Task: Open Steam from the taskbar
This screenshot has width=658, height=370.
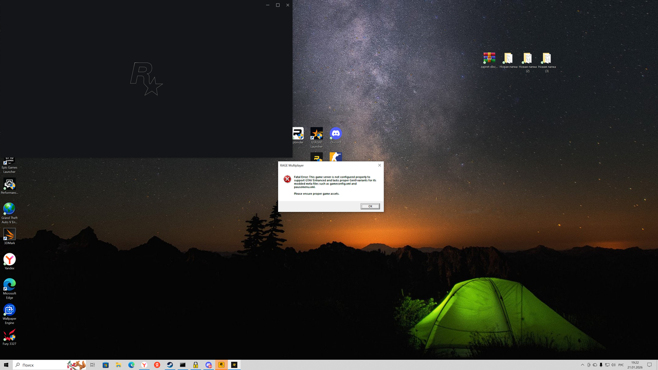Action: tap(170, 365)
